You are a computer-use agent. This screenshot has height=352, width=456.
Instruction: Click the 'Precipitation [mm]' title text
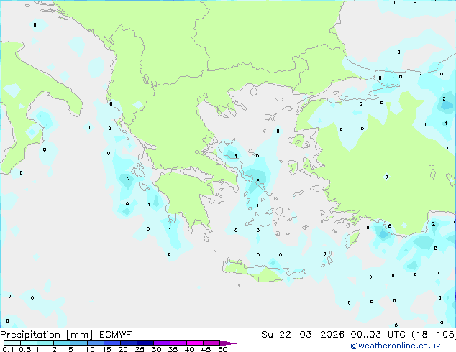point(46,335)
